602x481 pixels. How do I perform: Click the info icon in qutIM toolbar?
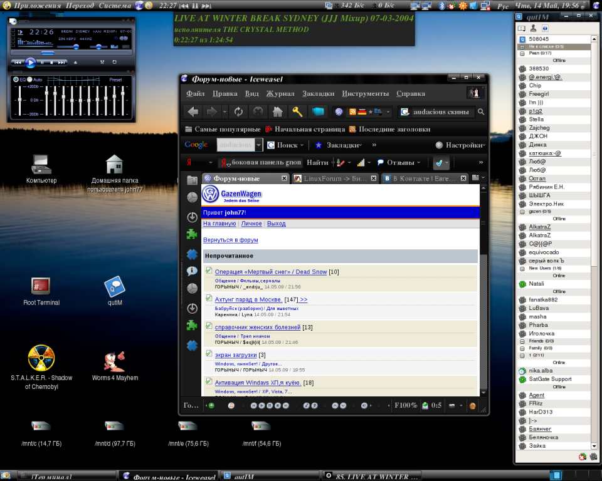pyautogui.click(x=545, y=28)
